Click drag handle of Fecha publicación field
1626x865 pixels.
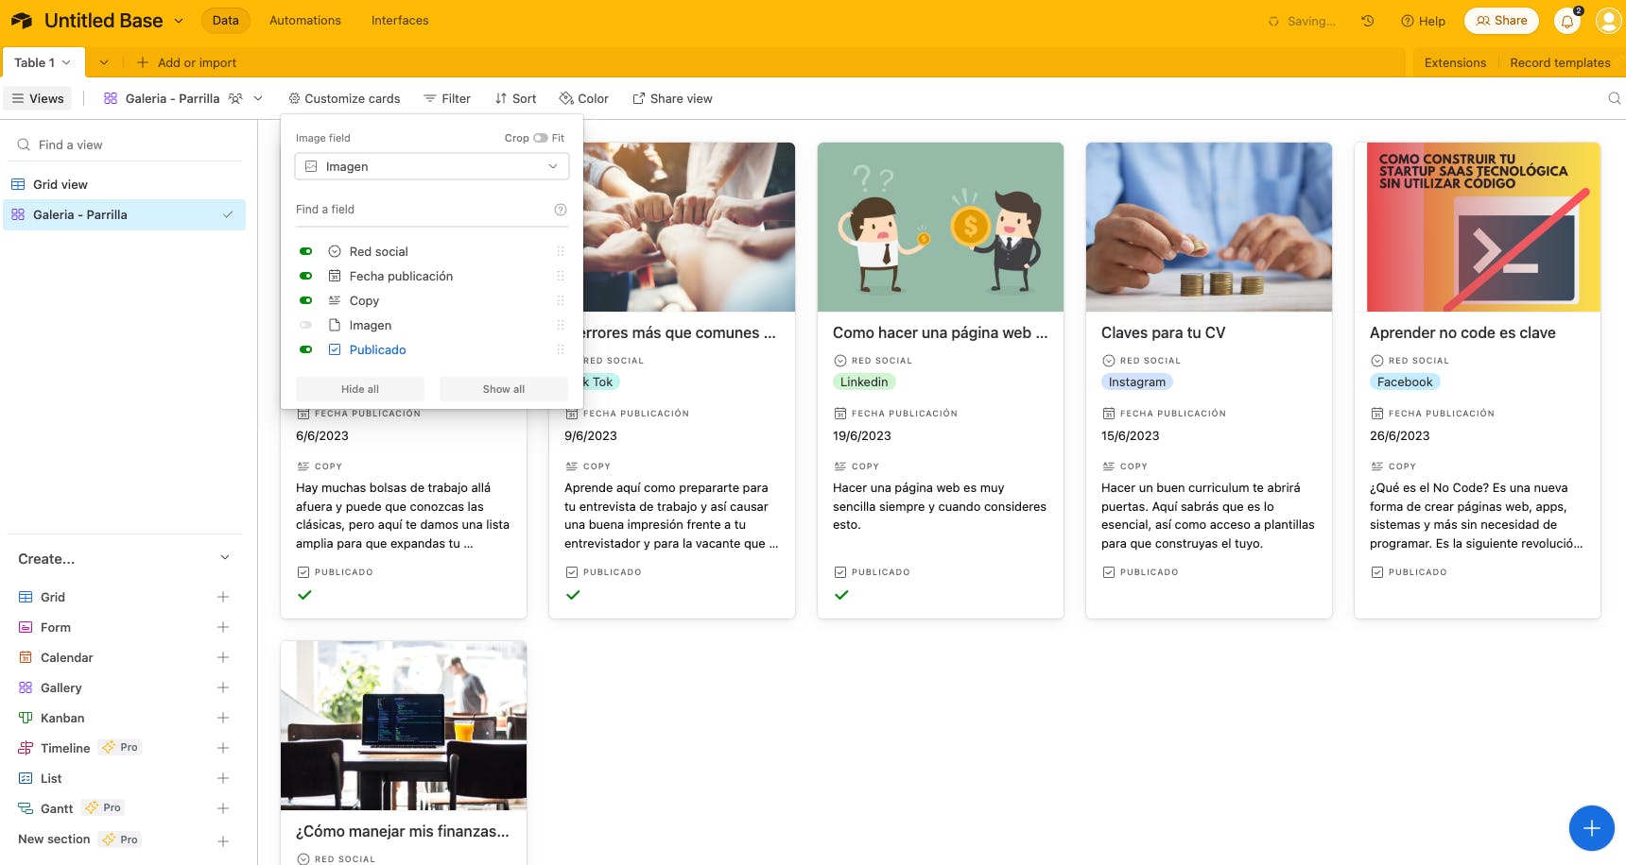tap(560, 276)
